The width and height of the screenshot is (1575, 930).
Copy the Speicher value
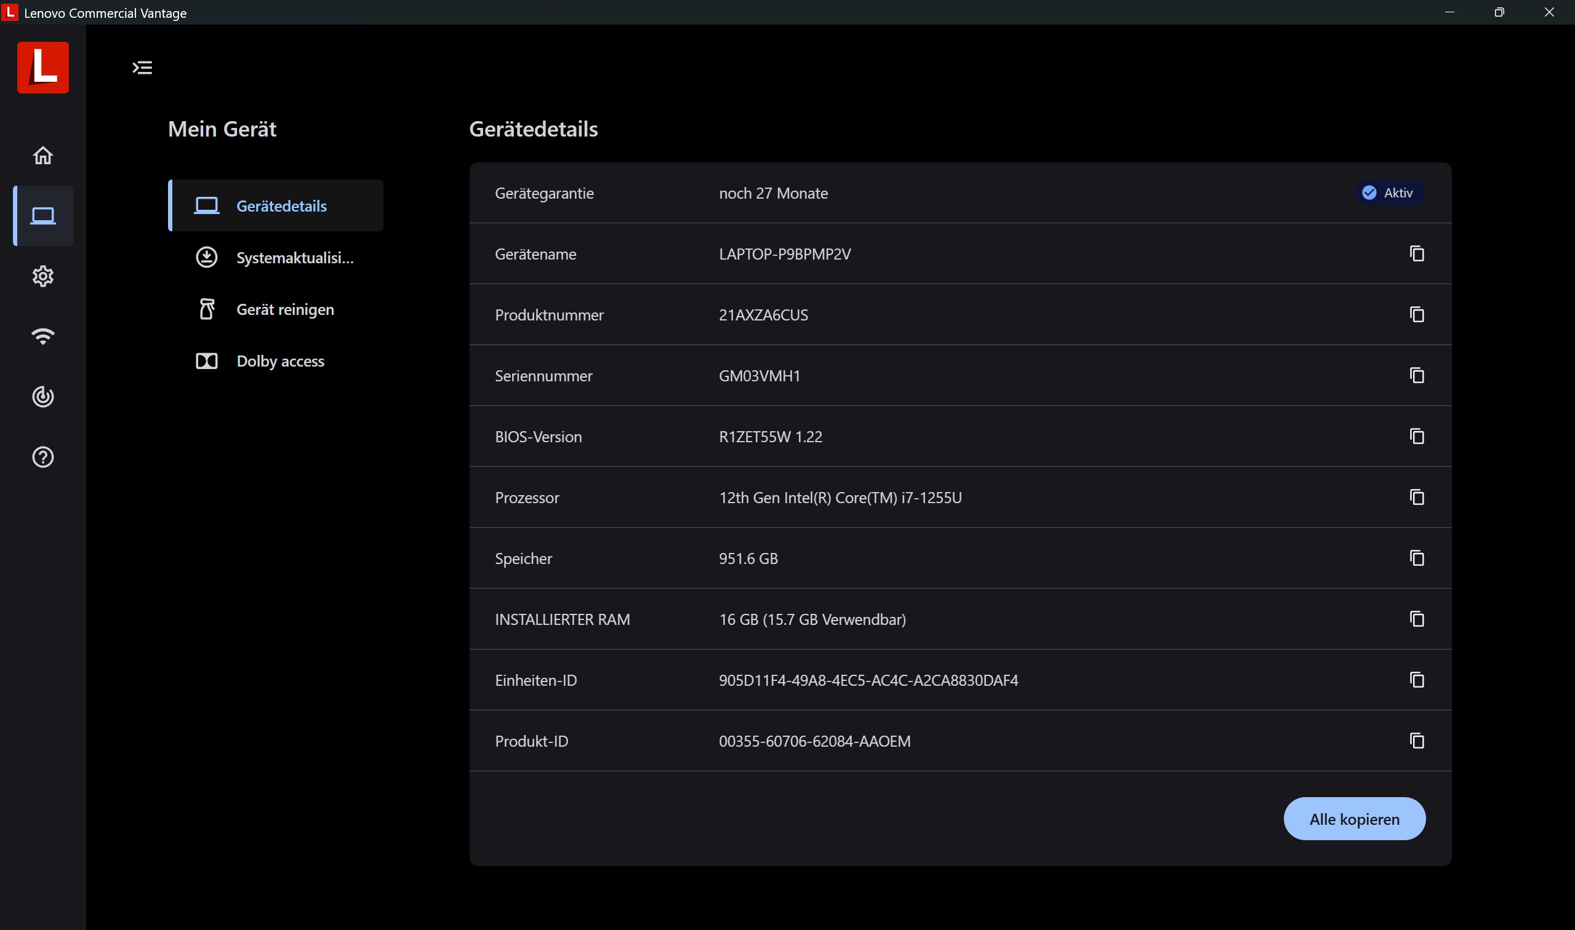1416,558
